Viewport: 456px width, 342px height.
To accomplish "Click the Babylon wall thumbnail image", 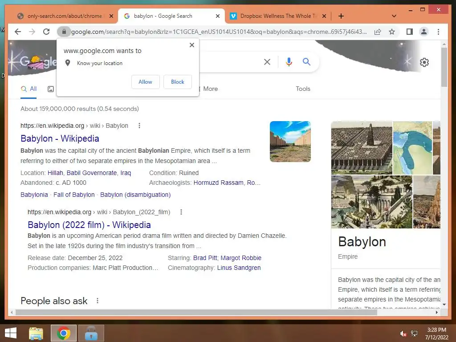I will tap(290, 142).
